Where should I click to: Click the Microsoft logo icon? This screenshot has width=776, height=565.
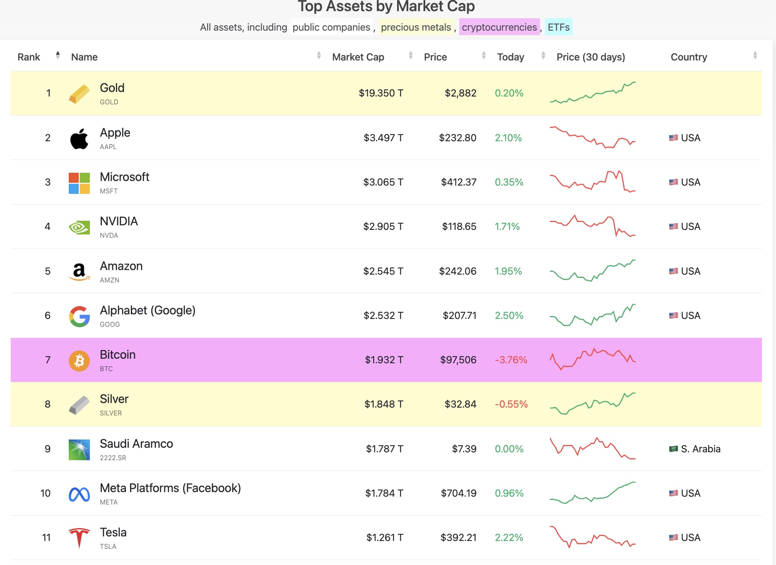click(79, 183)
